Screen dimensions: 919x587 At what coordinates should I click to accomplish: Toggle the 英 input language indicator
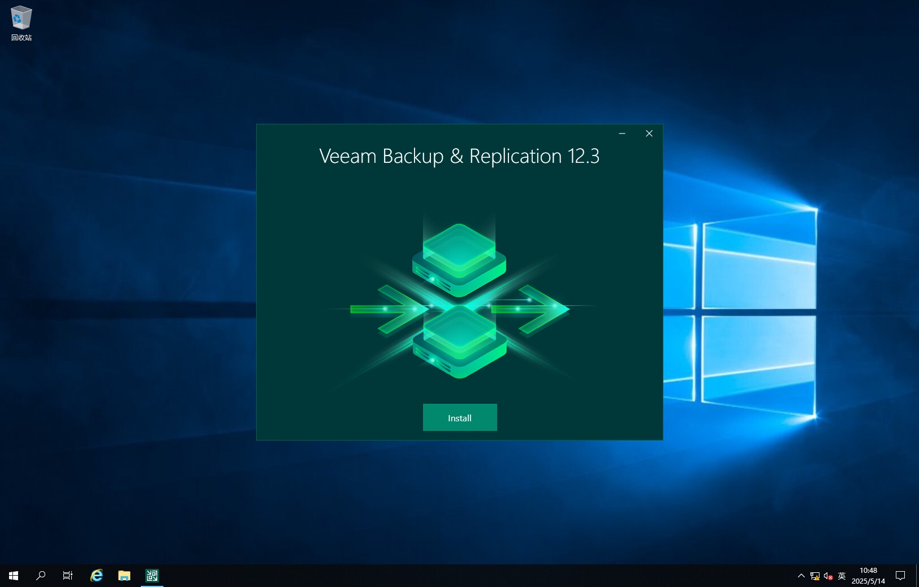(842, 576)
